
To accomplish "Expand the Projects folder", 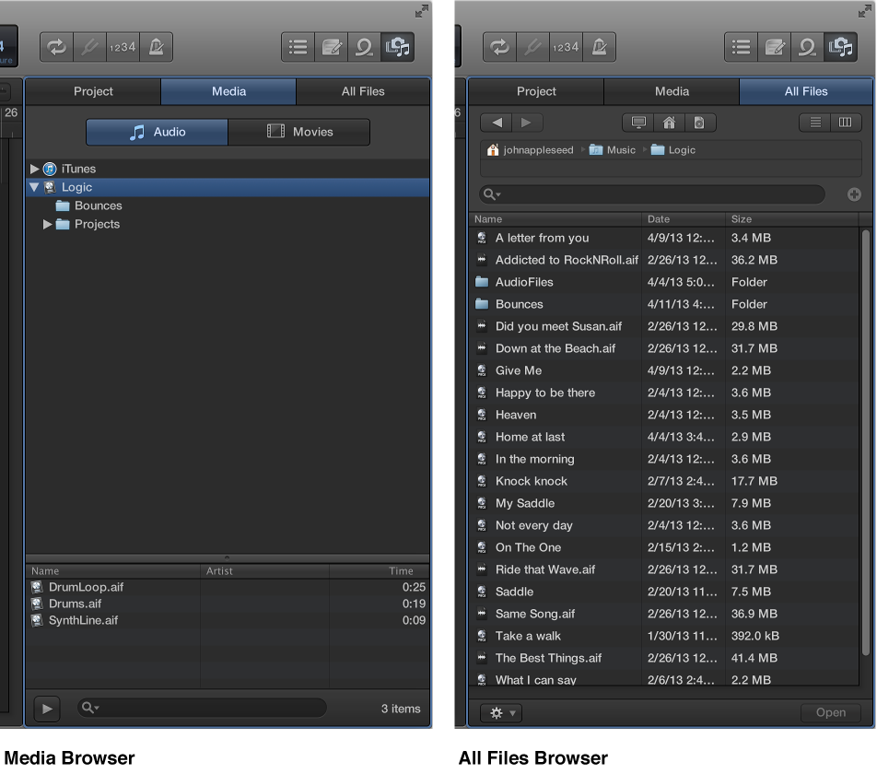I will [47, 224].
